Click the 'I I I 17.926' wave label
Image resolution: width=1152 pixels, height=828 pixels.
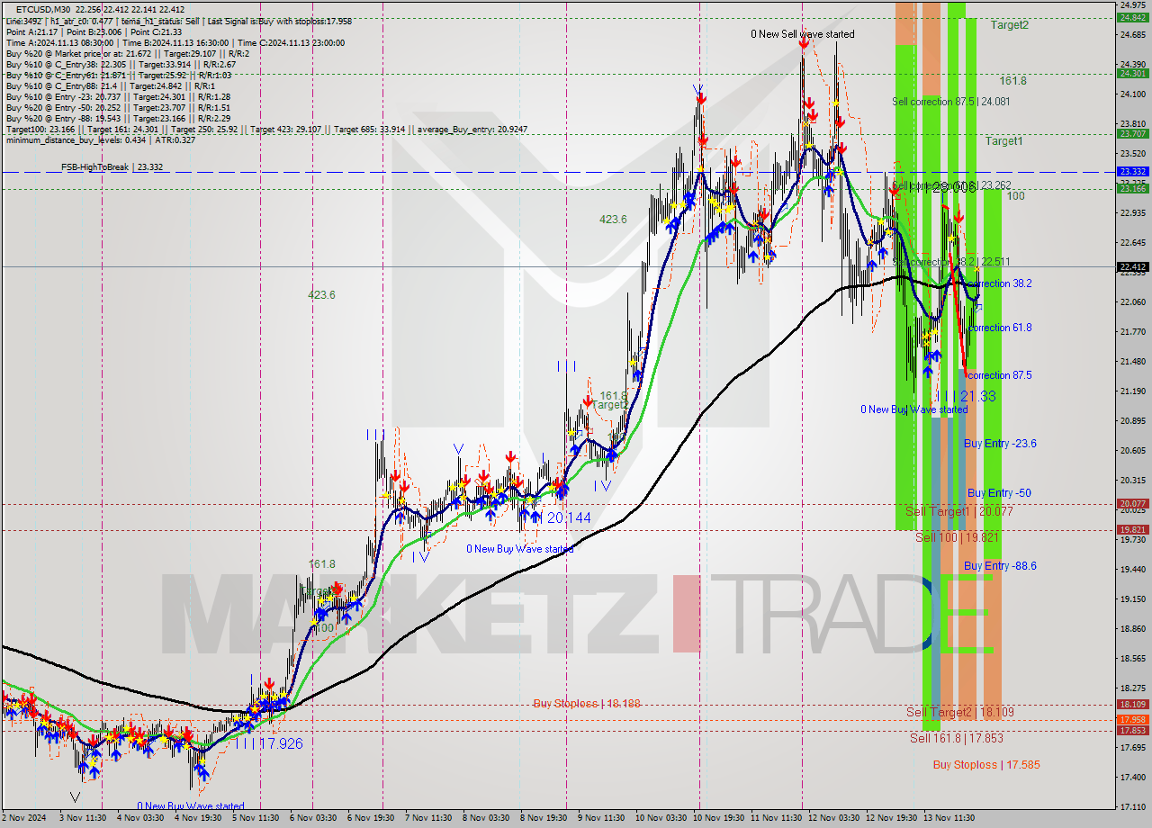pyautogui.click(x=269, y=743)
